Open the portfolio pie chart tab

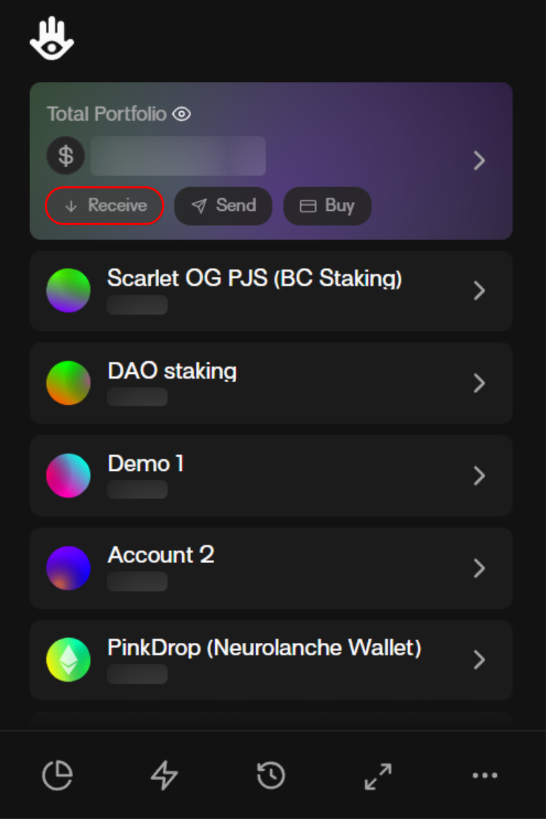(x=58, y=775)
